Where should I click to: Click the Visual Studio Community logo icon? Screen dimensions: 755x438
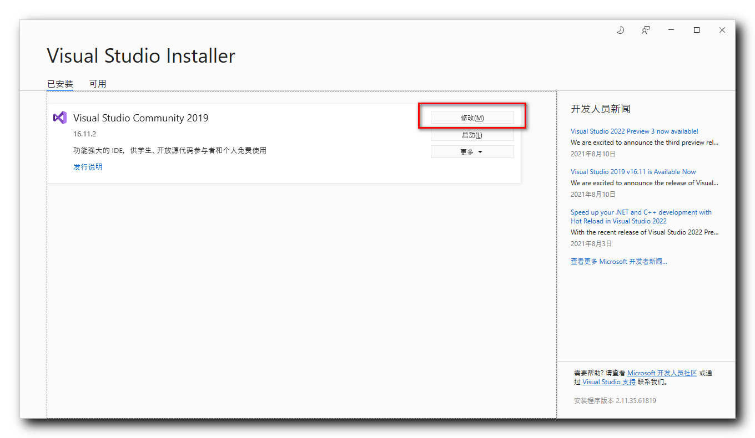[60, 118]
